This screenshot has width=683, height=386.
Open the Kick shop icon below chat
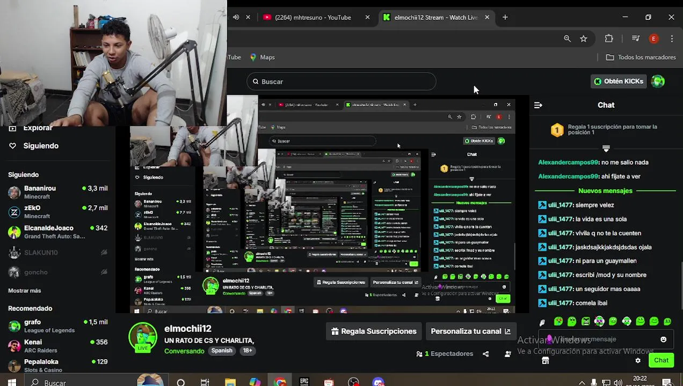(x=545, y=361)
